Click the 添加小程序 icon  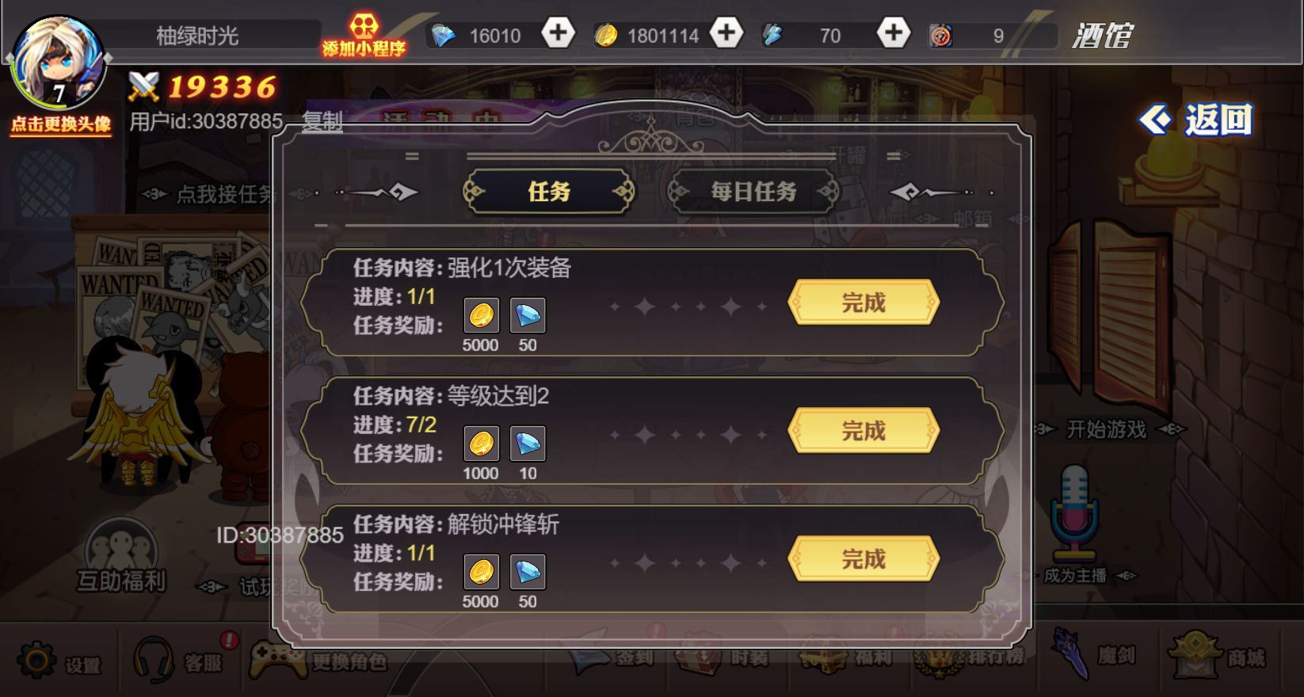[x=364, y=35]
